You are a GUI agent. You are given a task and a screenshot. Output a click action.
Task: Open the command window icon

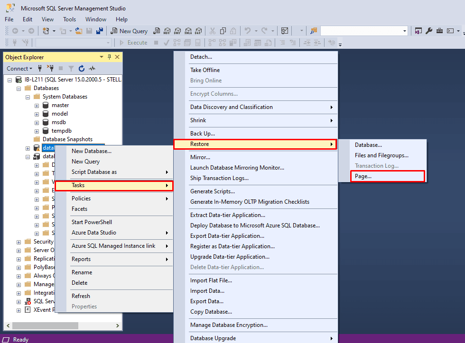tap(450, 31)
